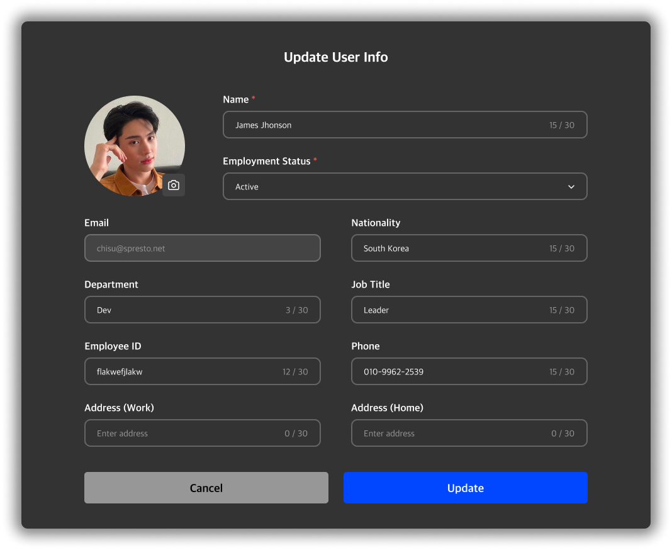Click the 12 / 30 counter in Employee ID
Screen dimensions: 672x550
295,371
